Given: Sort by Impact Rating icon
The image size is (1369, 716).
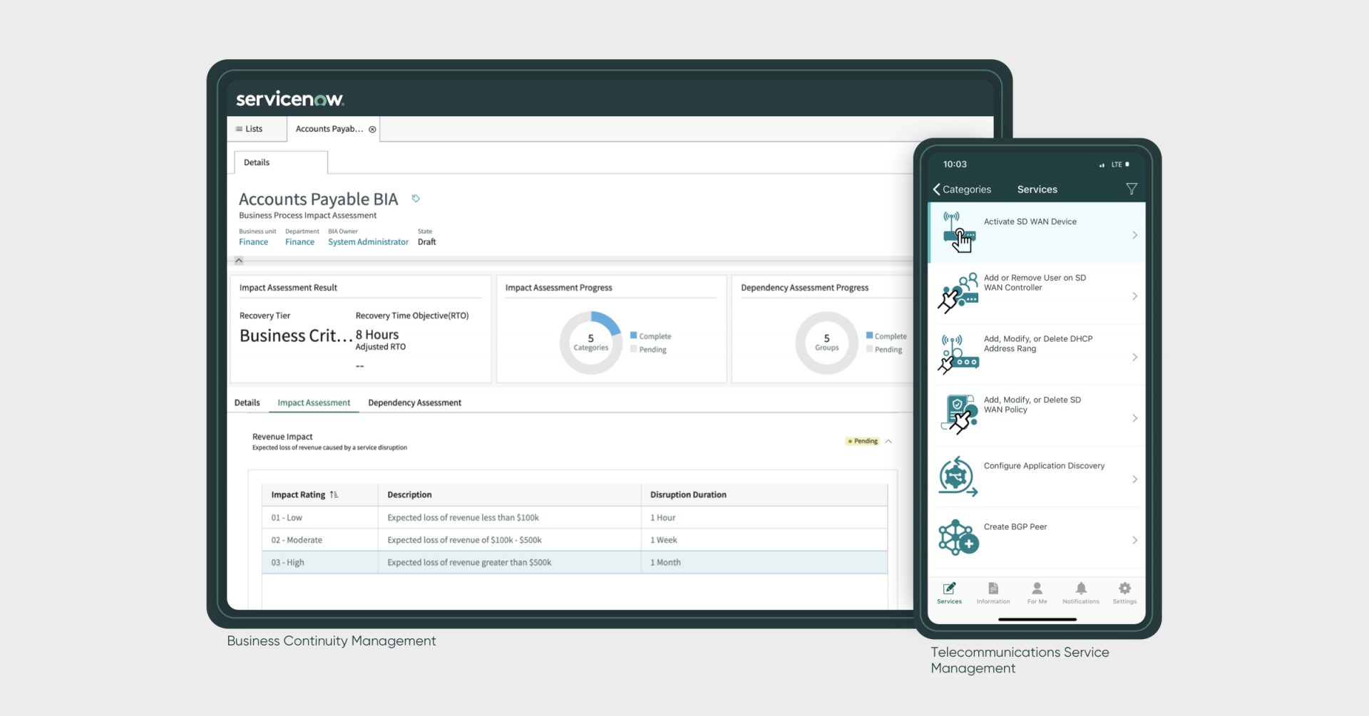Looking at the screenshot, I should click(334, 494).
